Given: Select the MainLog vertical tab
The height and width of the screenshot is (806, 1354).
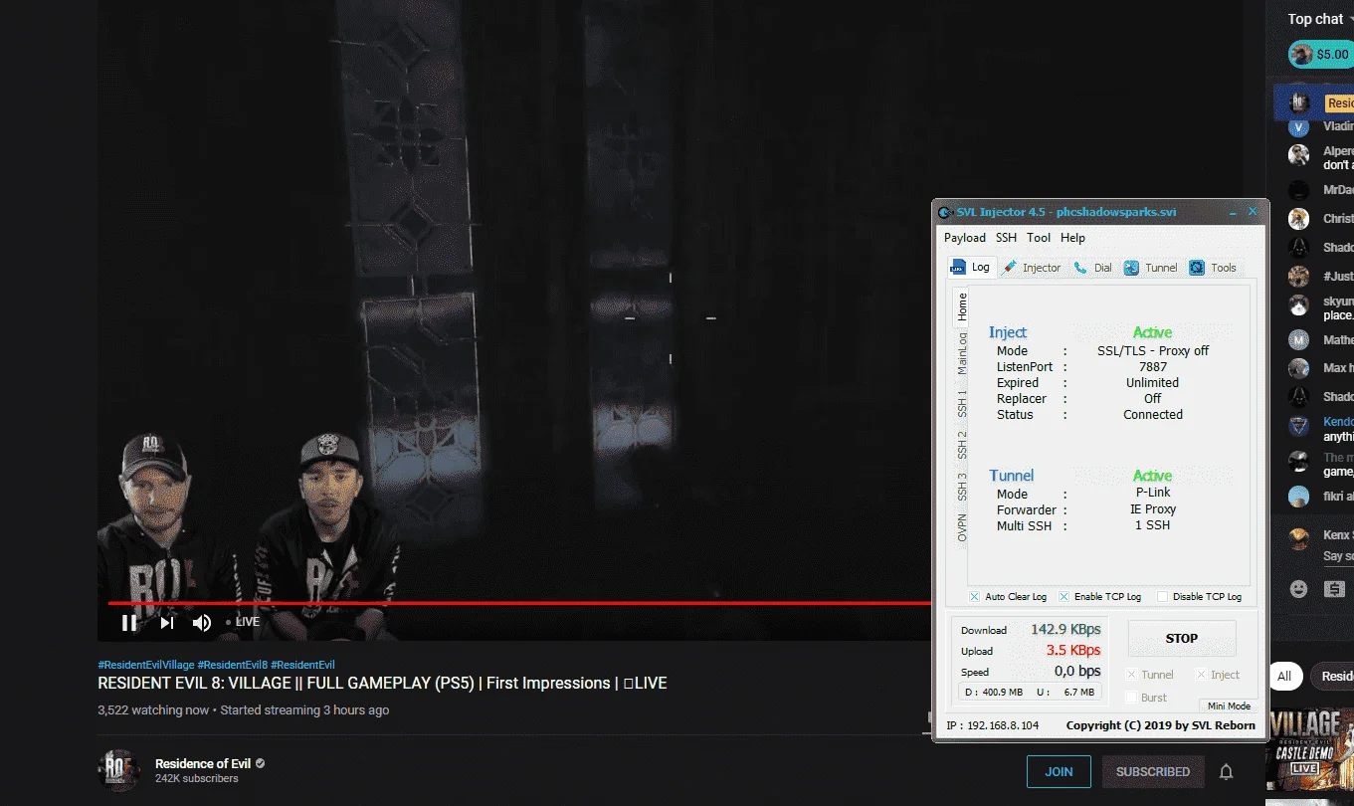Looking at the screenshot, I should [x=962, y=353].
